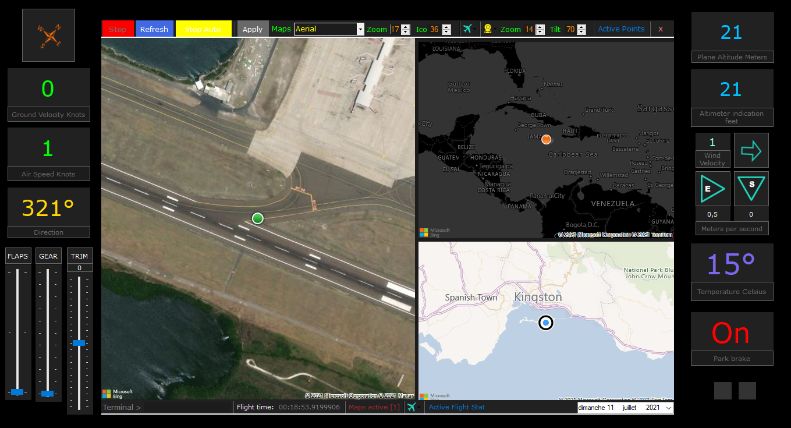Click the TRIM slider handle
791x428 pixels.
pyautogui.click(x=79, y=343)
